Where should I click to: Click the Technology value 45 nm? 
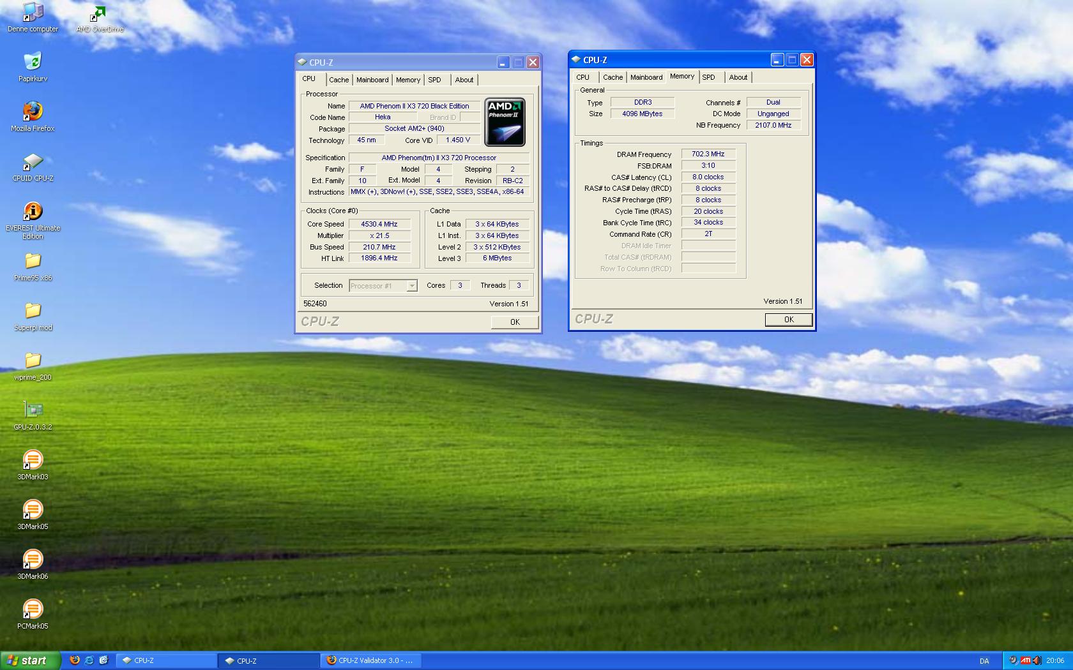coord(367,140)
